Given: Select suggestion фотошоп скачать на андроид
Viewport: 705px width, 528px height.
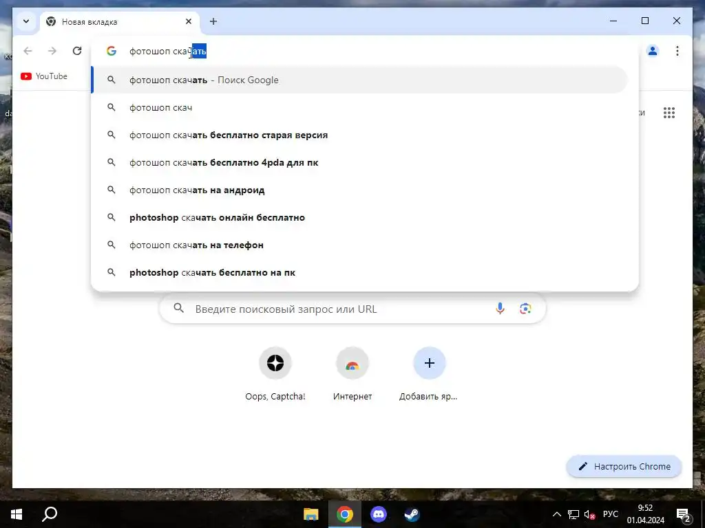Looking at the screenshot, I should (359, 190).
